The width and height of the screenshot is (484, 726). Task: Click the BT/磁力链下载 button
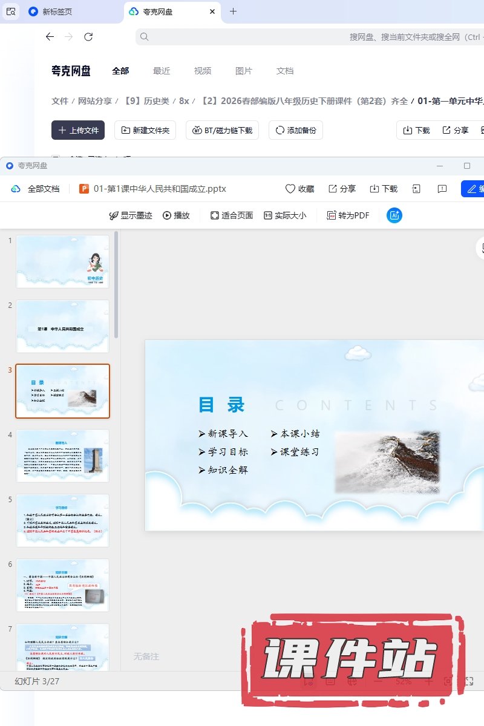(x=223, y=130)
